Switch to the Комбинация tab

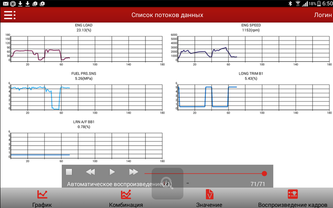pyautogui.click(x=126, y=198)
